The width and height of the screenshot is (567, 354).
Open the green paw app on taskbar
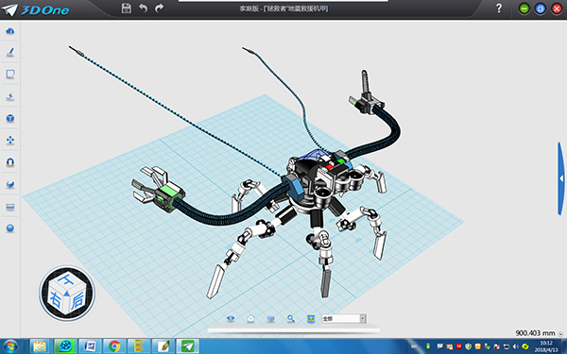pyautogui.click(x=65, y=346)
